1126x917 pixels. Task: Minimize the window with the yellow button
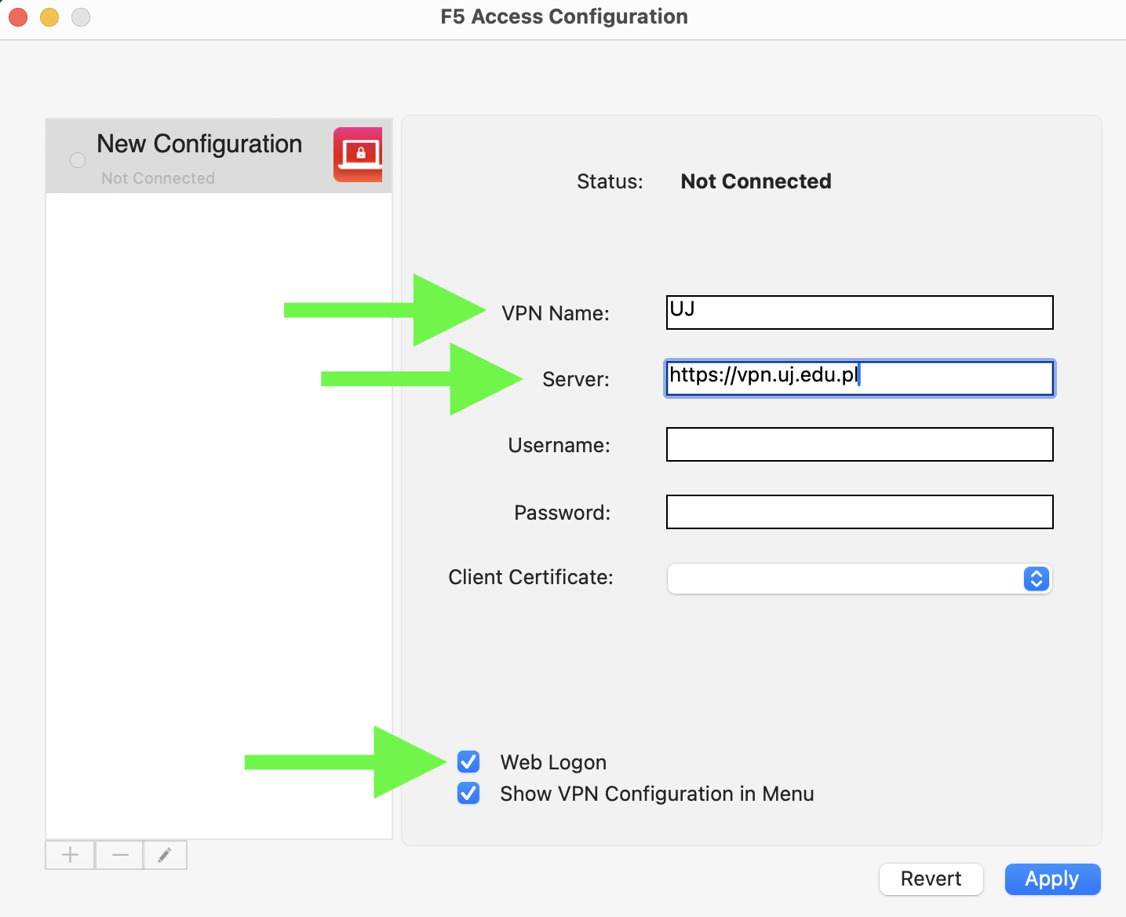[x=49, y=16]
